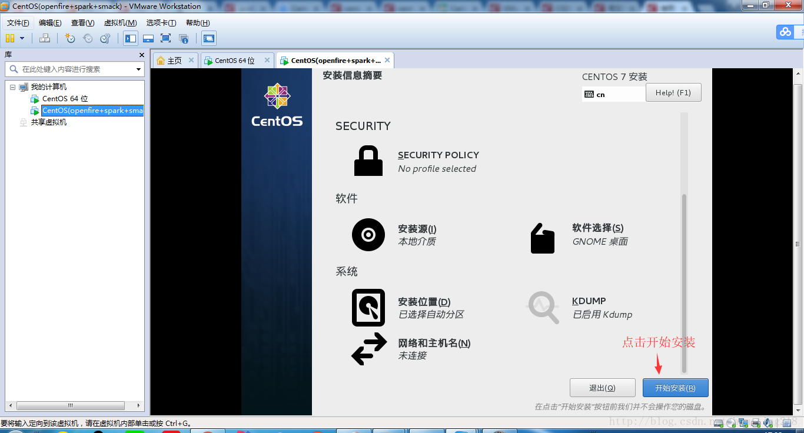The image size is (804, 433).
Task: Select CentOS(openfire+spark+sma VM in tree
Action: pyautogui.click(x=92, y=111)
